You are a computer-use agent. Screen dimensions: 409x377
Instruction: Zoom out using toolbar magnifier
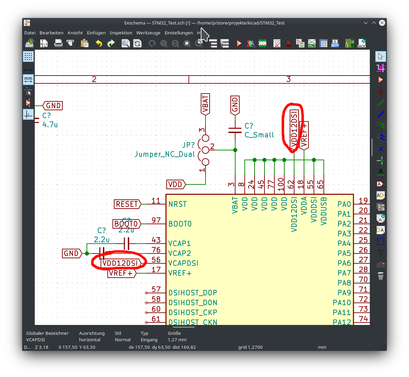(176, 43)
